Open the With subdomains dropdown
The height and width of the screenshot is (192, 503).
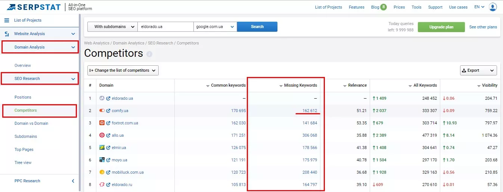[x=112, y=27]
